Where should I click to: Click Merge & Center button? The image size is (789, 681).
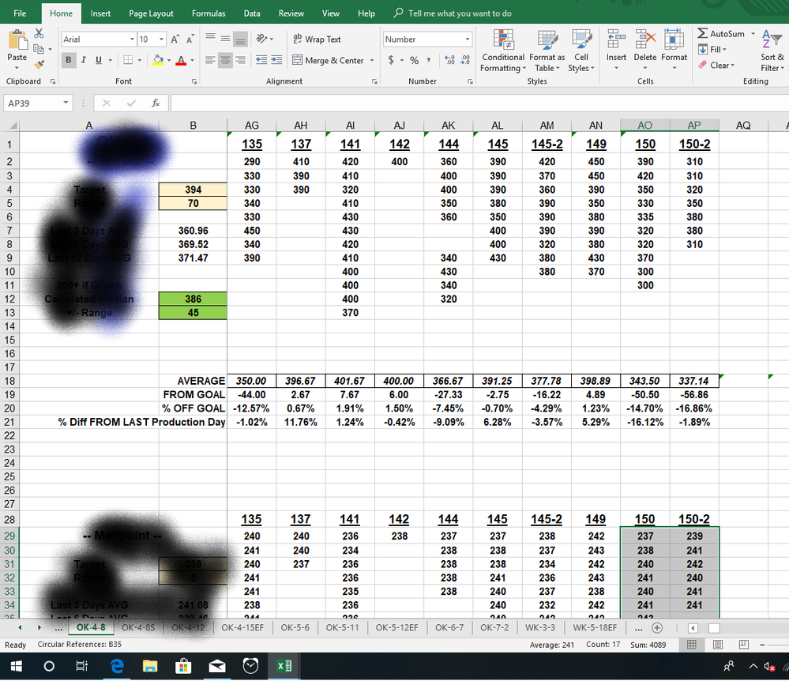(329, 60)
